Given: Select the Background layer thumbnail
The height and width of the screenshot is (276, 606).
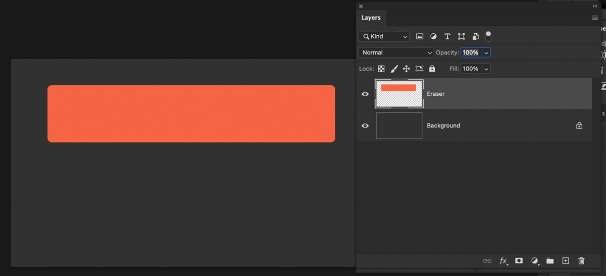Looking at the screenshot, I should click(x=399, y=125).
